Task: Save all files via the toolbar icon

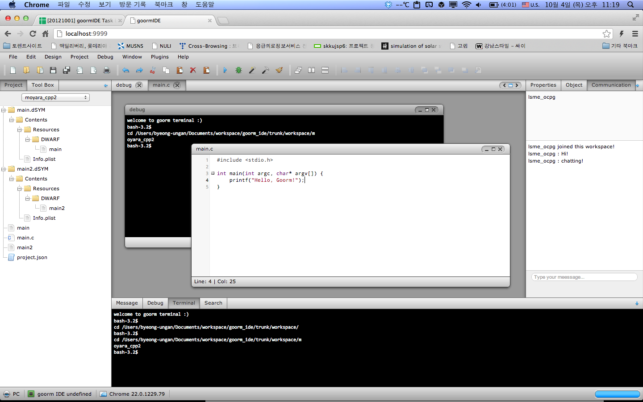Action: [x=66, y=70]
